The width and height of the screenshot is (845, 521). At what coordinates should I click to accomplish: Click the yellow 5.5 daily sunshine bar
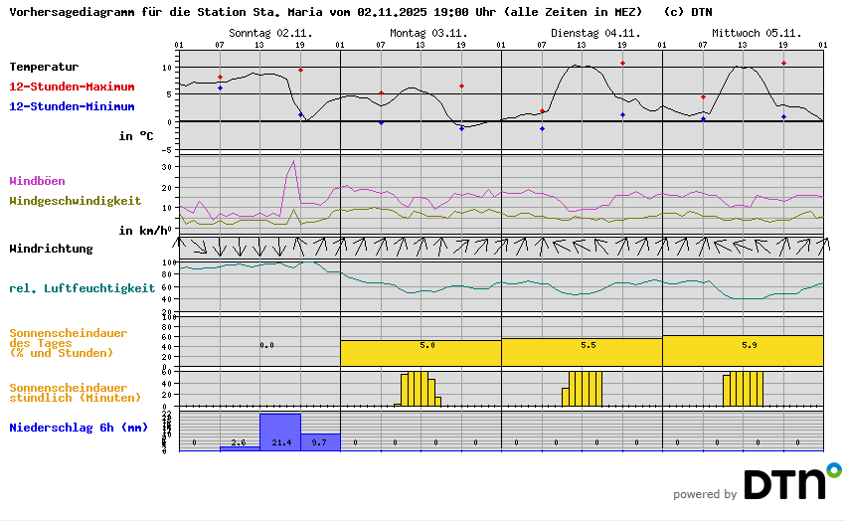(x=582, y=352)
